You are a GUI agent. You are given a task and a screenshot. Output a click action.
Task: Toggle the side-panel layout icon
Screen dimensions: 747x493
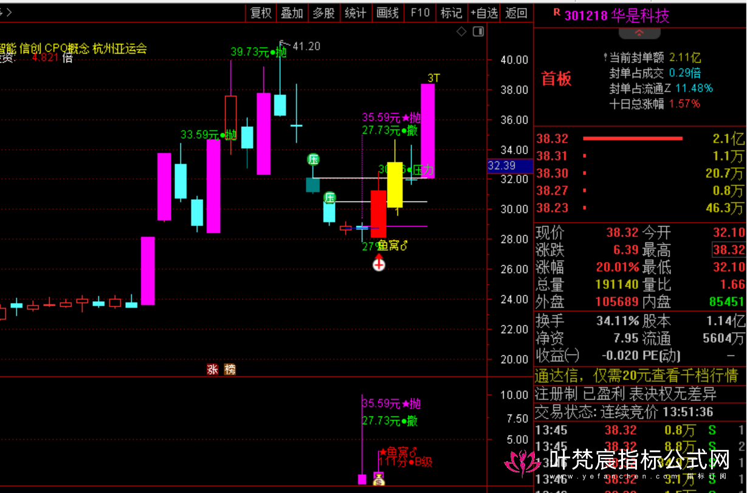(x=478, y=32)
